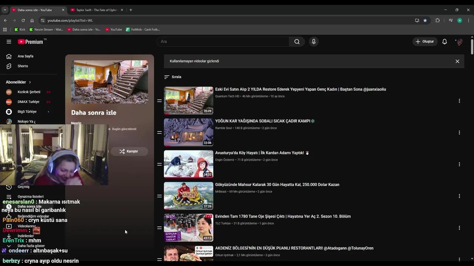Expand Abonelikler with its chevron
474x266 pixels.
(30, 82)
